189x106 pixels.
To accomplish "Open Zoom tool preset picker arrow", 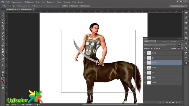I will click(x=7, y=6).
